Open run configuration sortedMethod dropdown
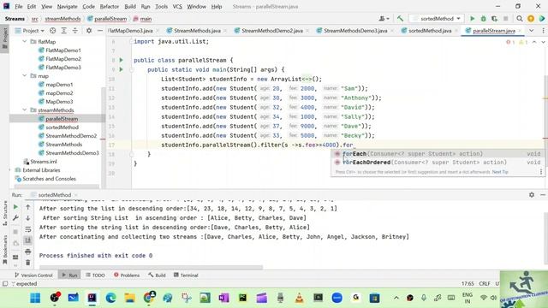 click(x=438, y=19)
